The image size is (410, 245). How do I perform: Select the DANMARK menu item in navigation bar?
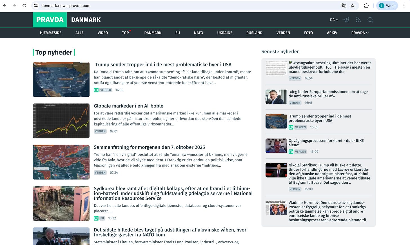(153, 33)
